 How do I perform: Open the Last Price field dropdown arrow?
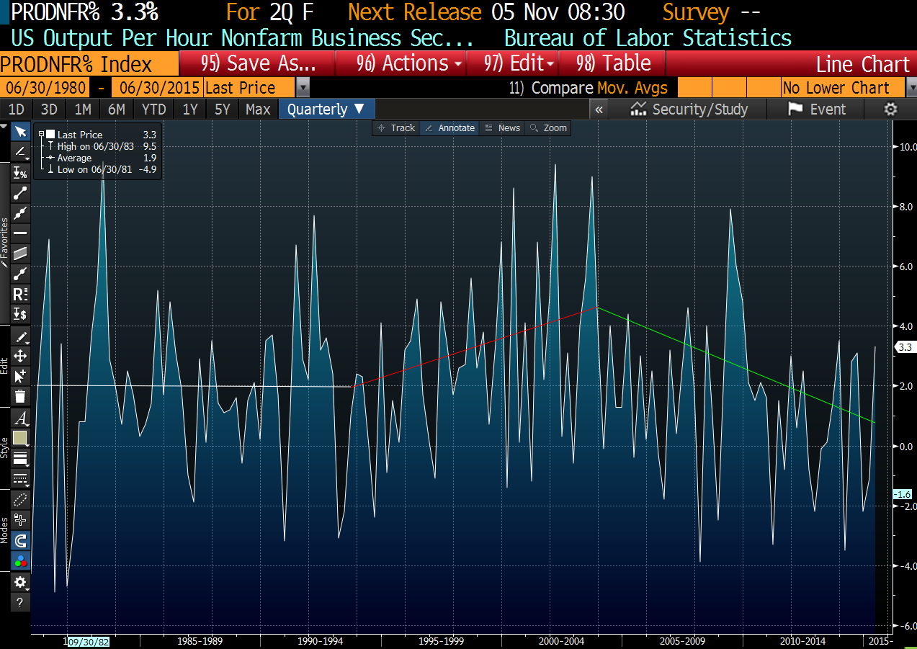point(303,88)
